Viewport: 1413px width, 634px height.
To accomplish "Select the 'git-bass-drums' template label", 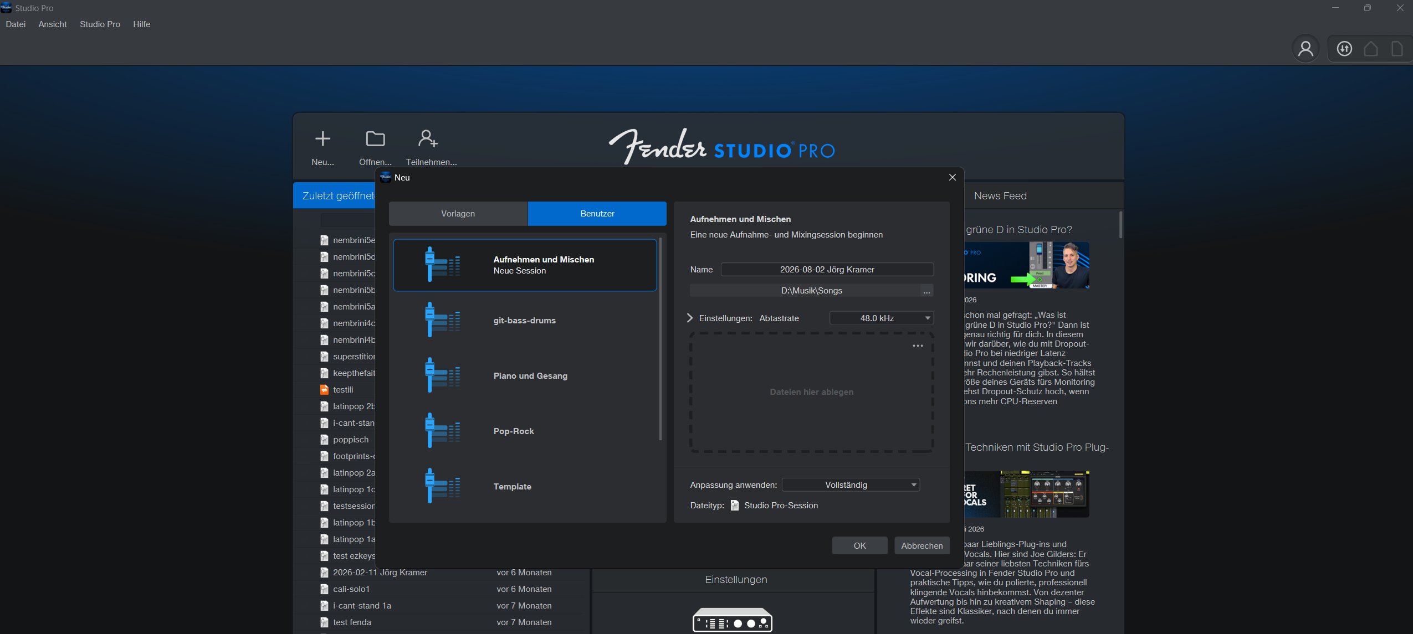I will (x=524, y=321).
